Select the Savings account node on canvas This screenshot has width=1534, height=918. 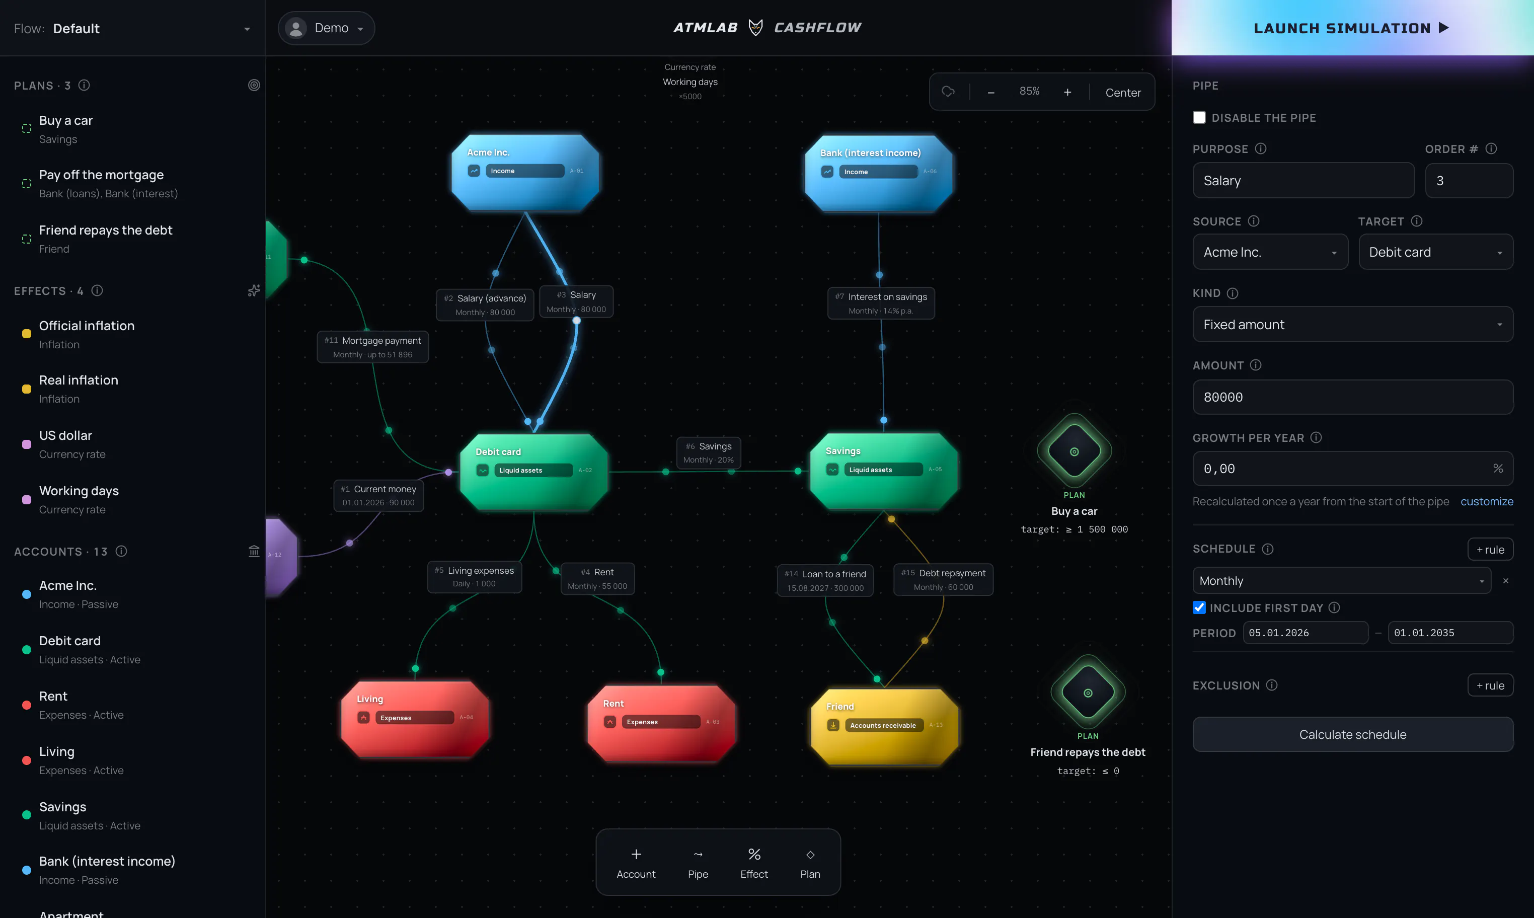pos(883,472)
